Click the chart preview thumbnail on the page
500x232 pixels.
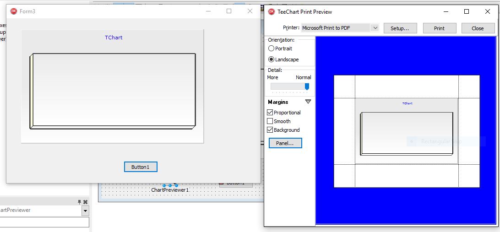[406, 131]
